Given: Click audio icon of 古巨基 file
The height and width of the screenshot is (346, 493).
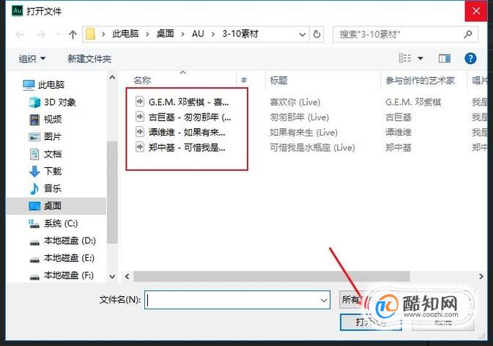Looking at the screenshot, I should 140,117.
